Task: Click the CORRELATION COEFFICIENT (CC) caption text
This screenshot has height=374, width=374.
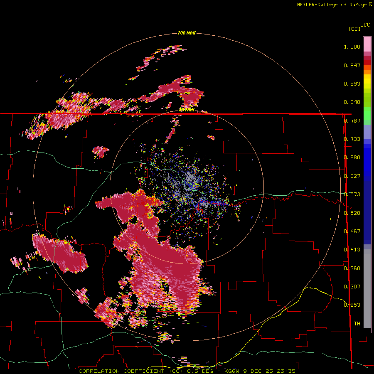Action: [130, 371]
